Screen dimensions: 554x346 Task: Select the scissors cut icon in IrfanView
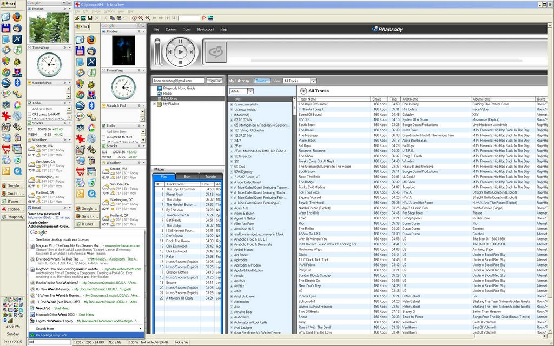tap(105, 18)
